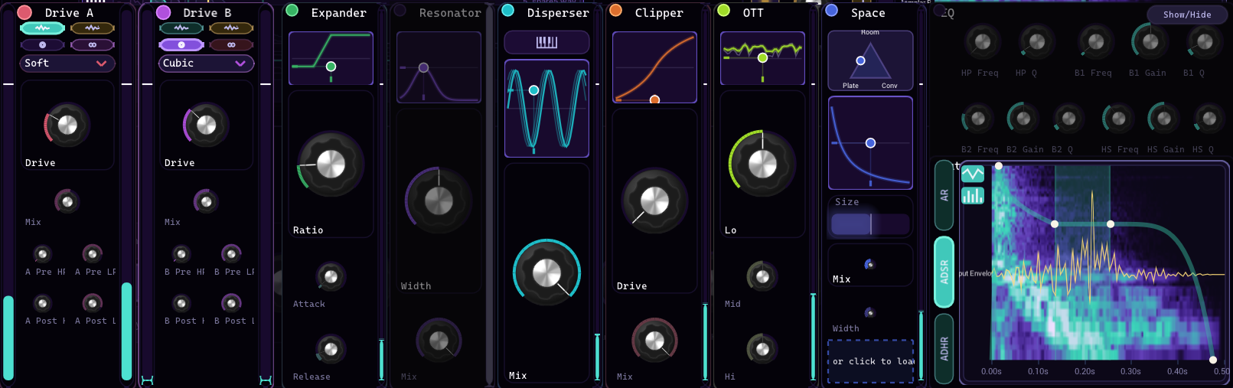Click the OTT waveform display node

coord(762,57)
